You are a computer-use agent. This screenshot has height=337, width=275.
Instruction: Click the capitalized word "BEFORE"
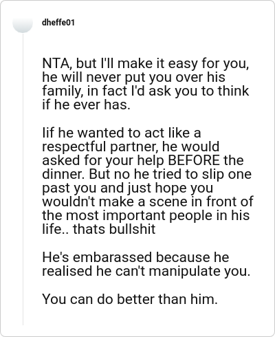click(194, 160)
